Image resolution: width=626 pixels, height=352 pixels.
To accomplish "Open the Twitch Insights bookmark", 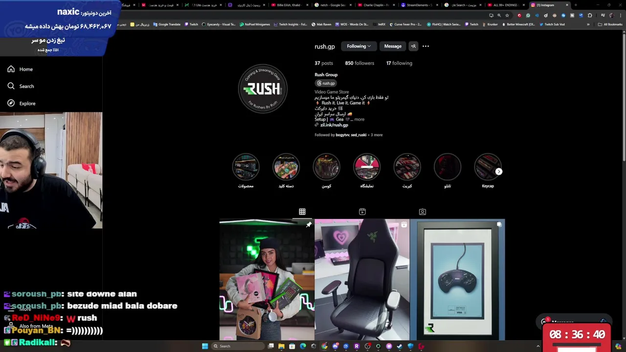I will [x=291, y=24].
